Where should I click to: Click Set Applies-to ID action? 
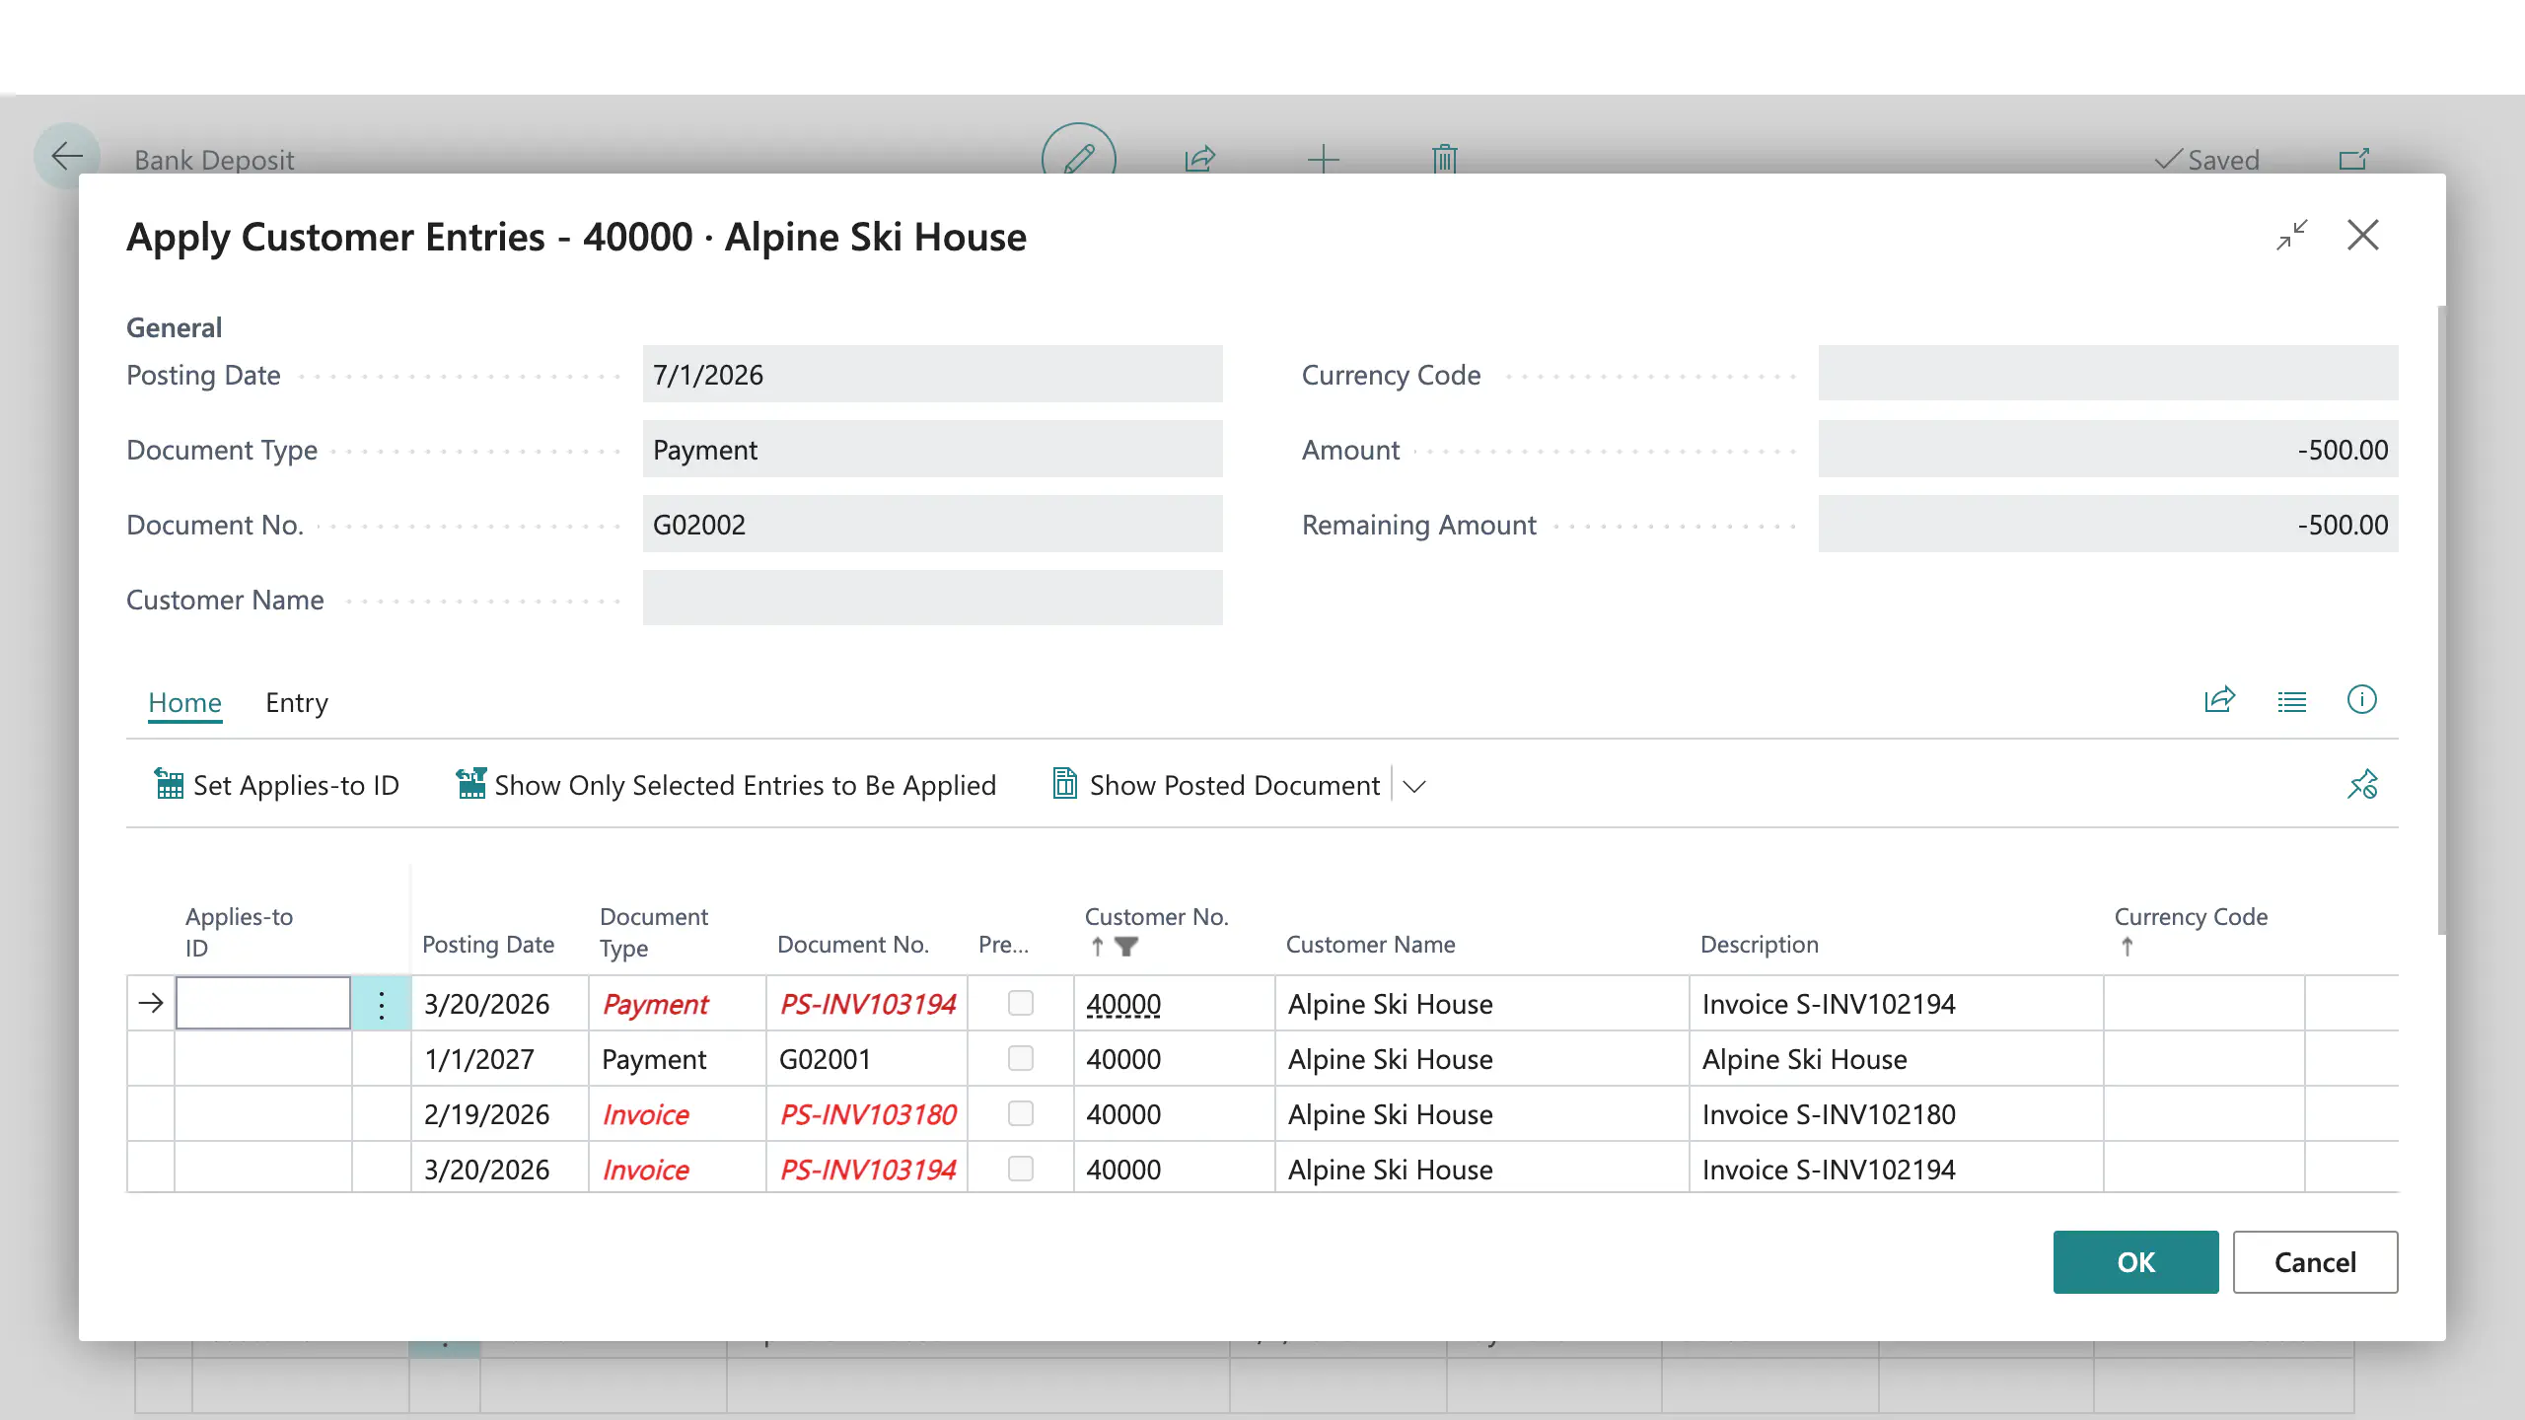pos(277,785)
